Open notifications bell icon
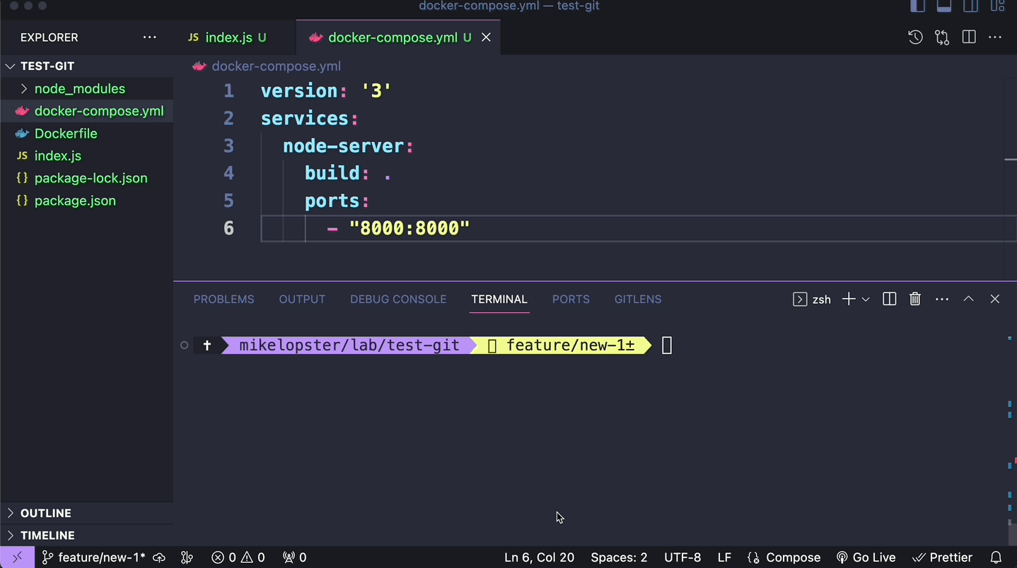This screenshot has width=1017, height=568. [996, 557]
